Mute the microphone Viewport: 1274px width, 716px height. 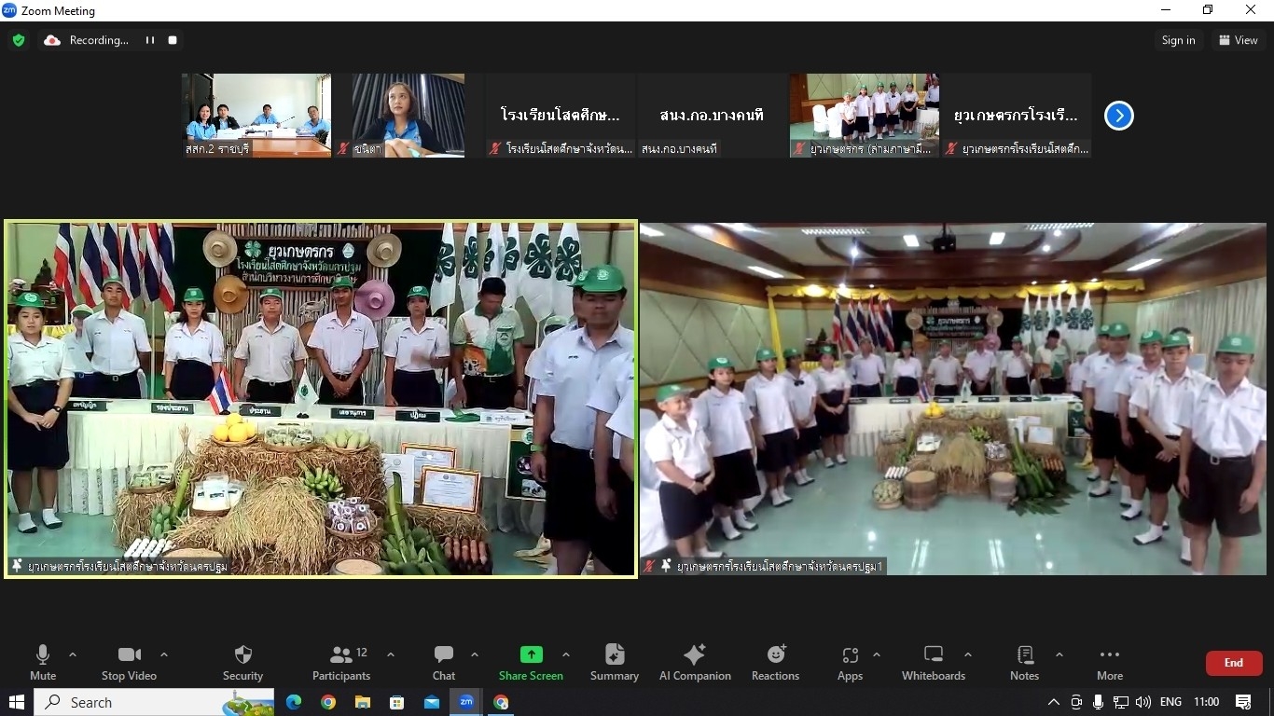[x=43, y=662]
